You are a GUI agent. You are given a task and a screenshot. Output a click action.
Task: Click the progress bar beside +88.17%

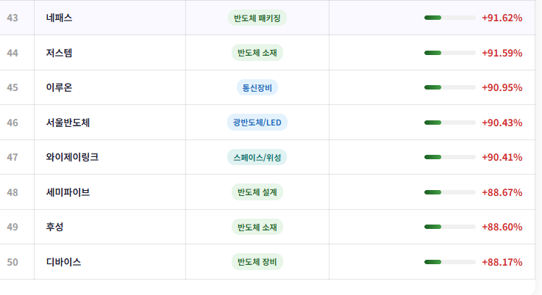(450, 262)
